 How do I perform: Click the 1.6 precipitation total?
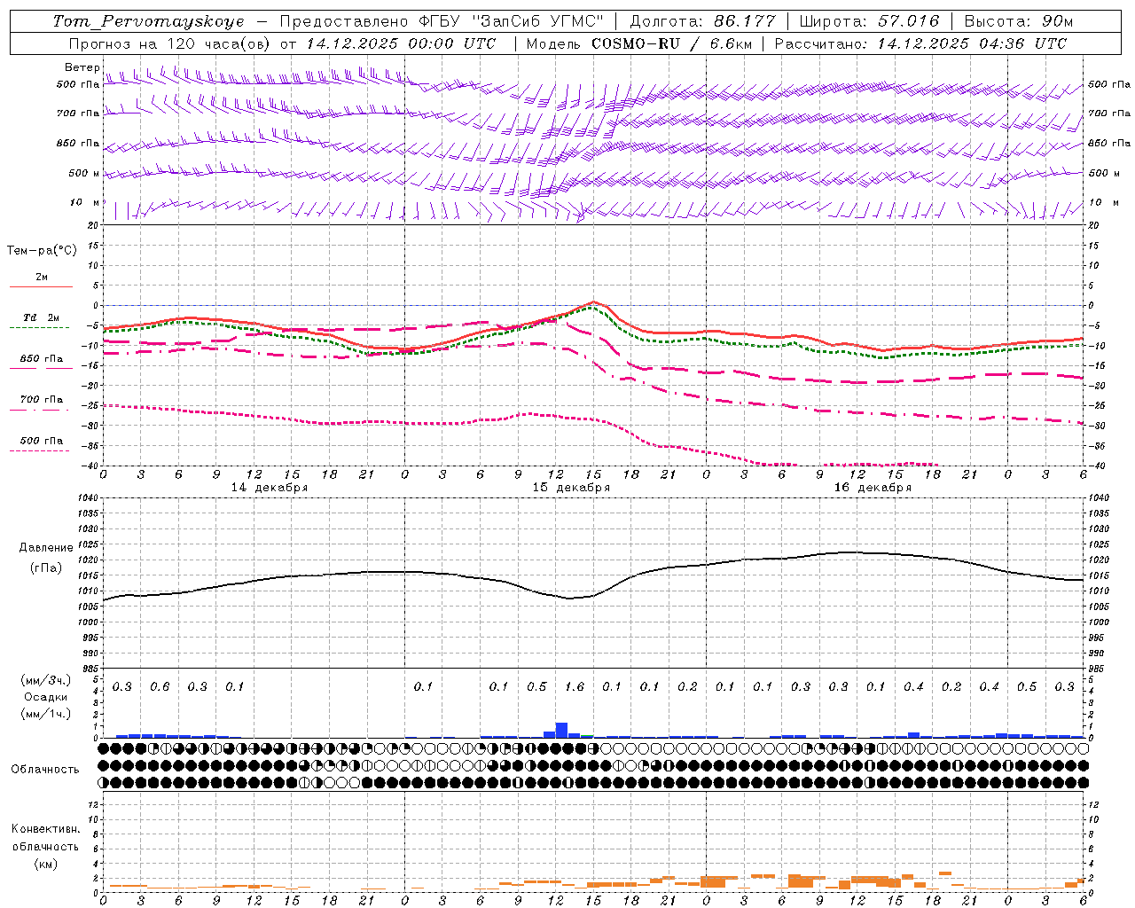[x=575, y=686]
